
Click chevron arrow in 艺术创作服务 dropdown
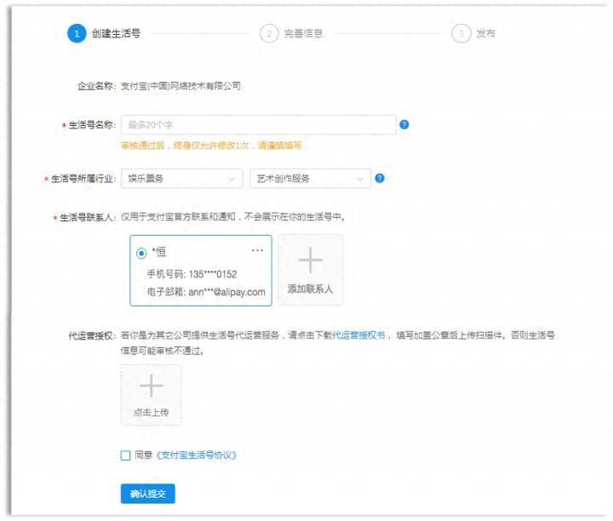click(x=359, y=179)
